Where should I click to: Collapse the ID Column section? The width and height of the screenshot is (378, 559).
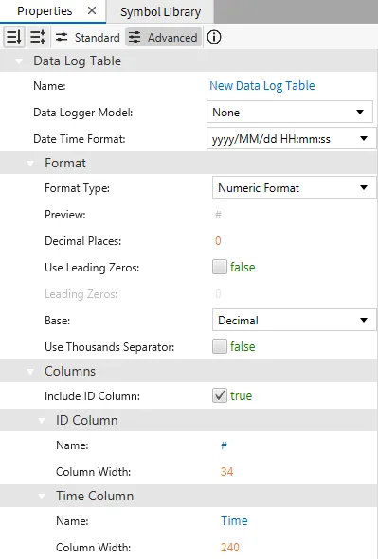pyautogui.click(x=42, y=421)
